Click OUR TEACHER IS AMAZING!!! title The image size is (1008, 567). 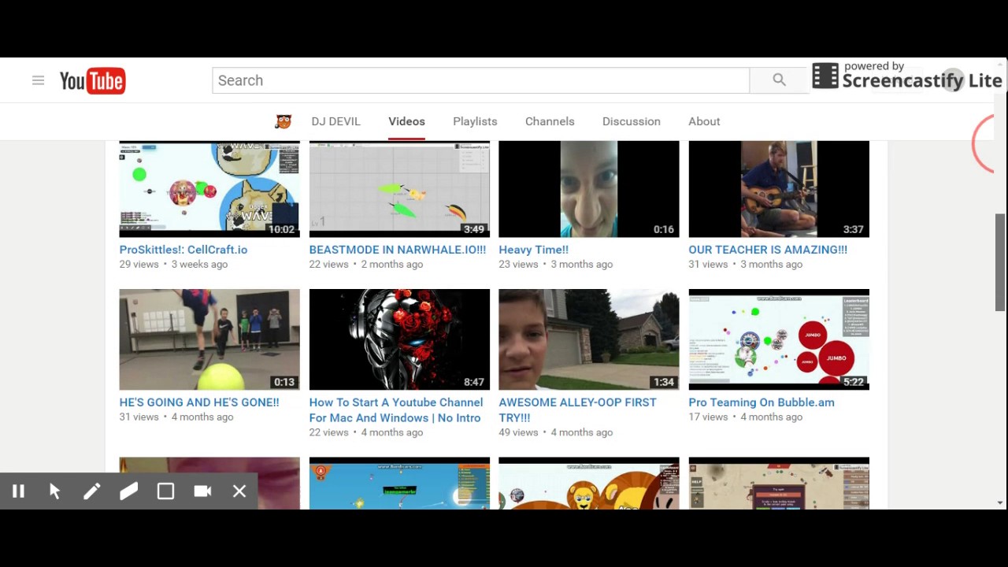[768, 250]
